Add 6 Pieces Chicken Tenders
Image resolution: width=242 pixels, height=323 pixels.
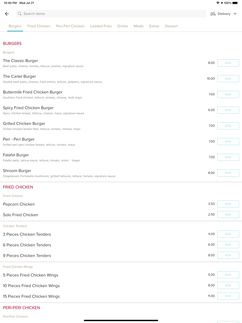[228, 245]
